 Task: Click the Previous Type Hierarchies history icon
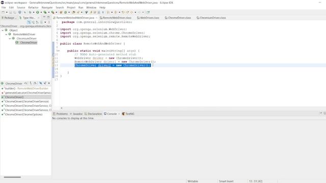pyautogui.click(x=42, y=22)
